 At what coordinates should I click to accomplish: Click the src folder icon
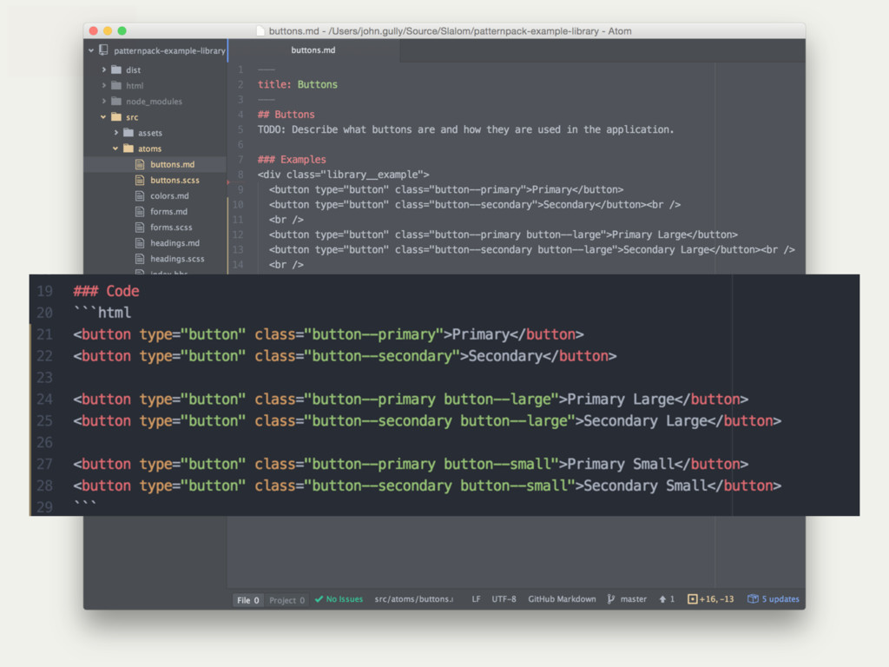[x=116, y=117]
